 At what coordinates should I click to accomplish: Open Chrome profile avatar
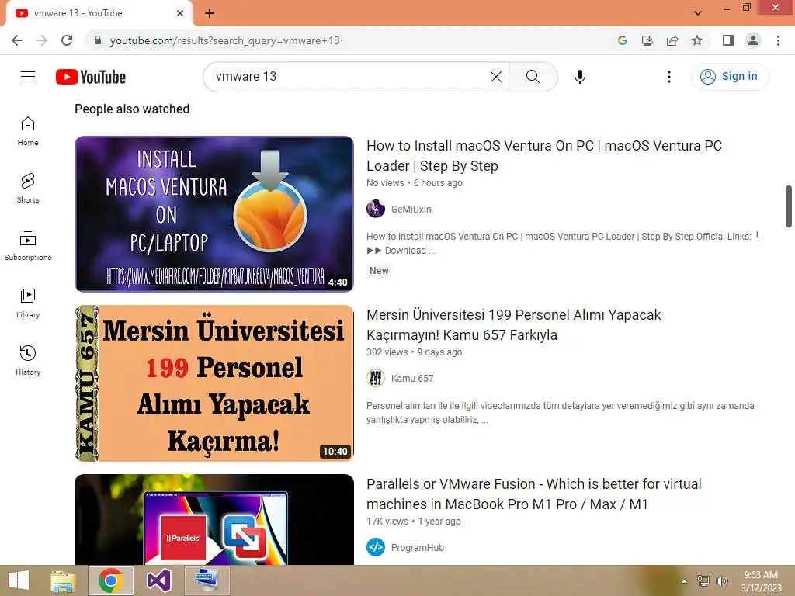coord(753,40)
